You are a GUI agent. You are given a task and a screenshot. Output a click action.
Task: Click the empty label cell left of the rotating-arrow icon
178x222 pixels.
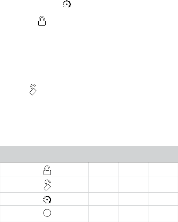pyautogui.click(x=20, y=199)
